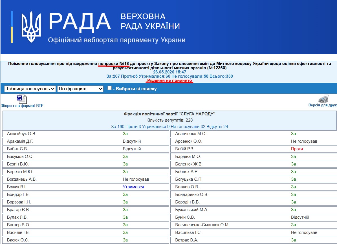Select deputy 'Аліксійчук О.В.'

click(21, 134)
